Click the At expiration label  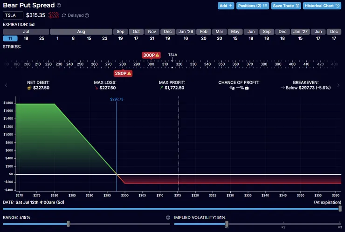(x=327, y=202)
